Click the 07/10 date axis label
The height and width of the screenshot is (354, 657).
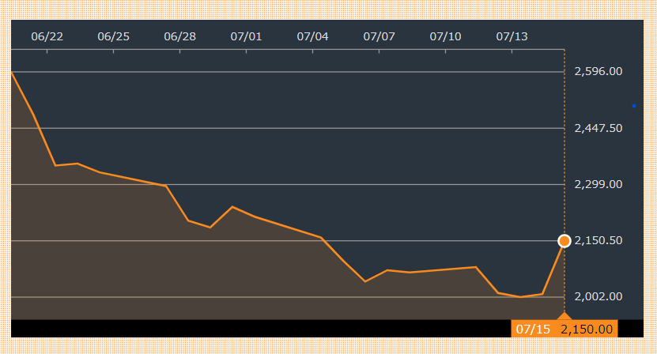pyautogui.click(x=445, y=36)
